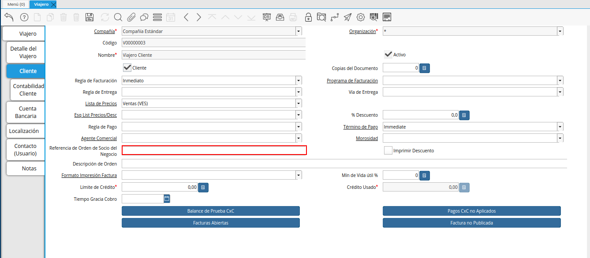
Task: Uncheck the Cliente checkbox
Action: pyautogui.click(x=127, y=68)
